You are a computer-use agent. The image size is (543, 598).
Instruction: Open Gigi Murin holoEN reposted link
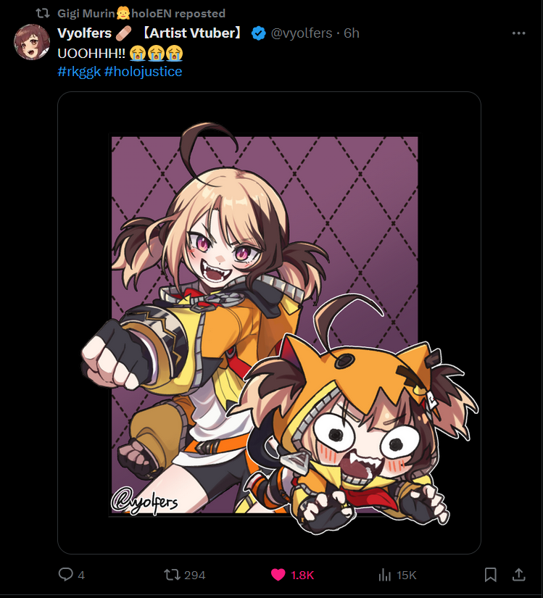coord(141,13)
